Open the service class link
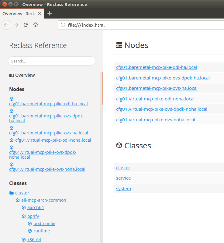Image resolution: width=224 pixels, height=243 pixels. tap(123, 178)
